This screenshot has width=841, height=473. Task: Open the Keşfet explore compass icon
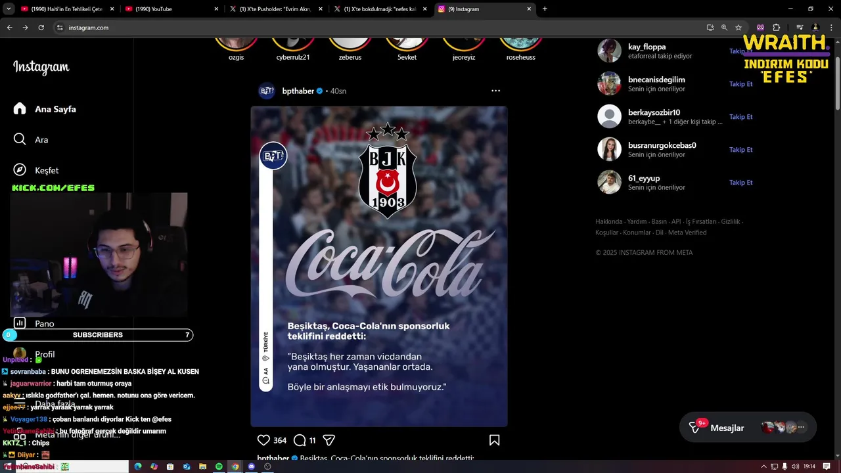click(20, 170)
